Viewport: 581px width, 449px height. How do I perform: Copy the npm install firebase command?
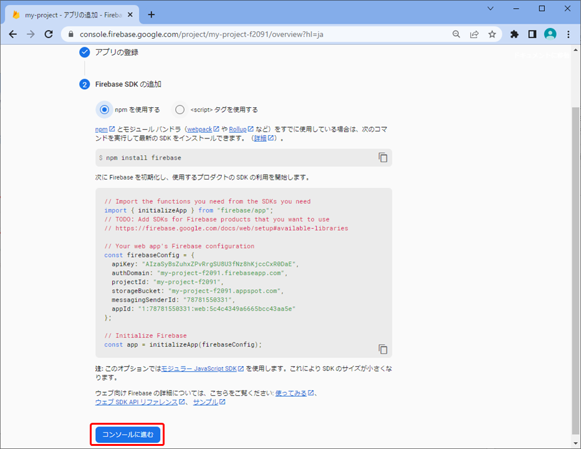[x=383, y=158]
